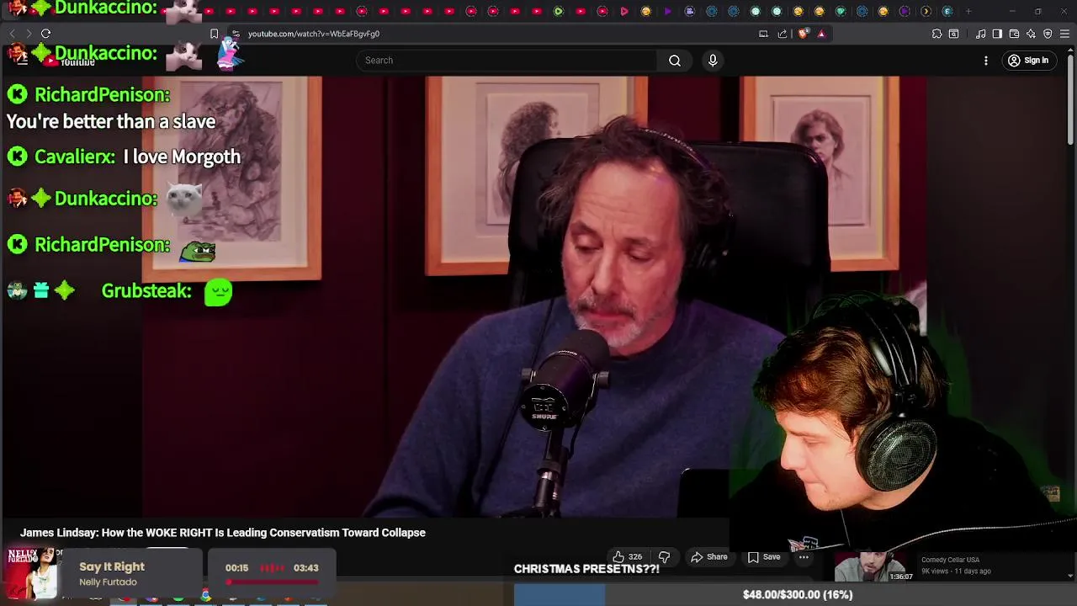
Task: Click the 'Grubsteak:' chat username
Action: (146, 291)
